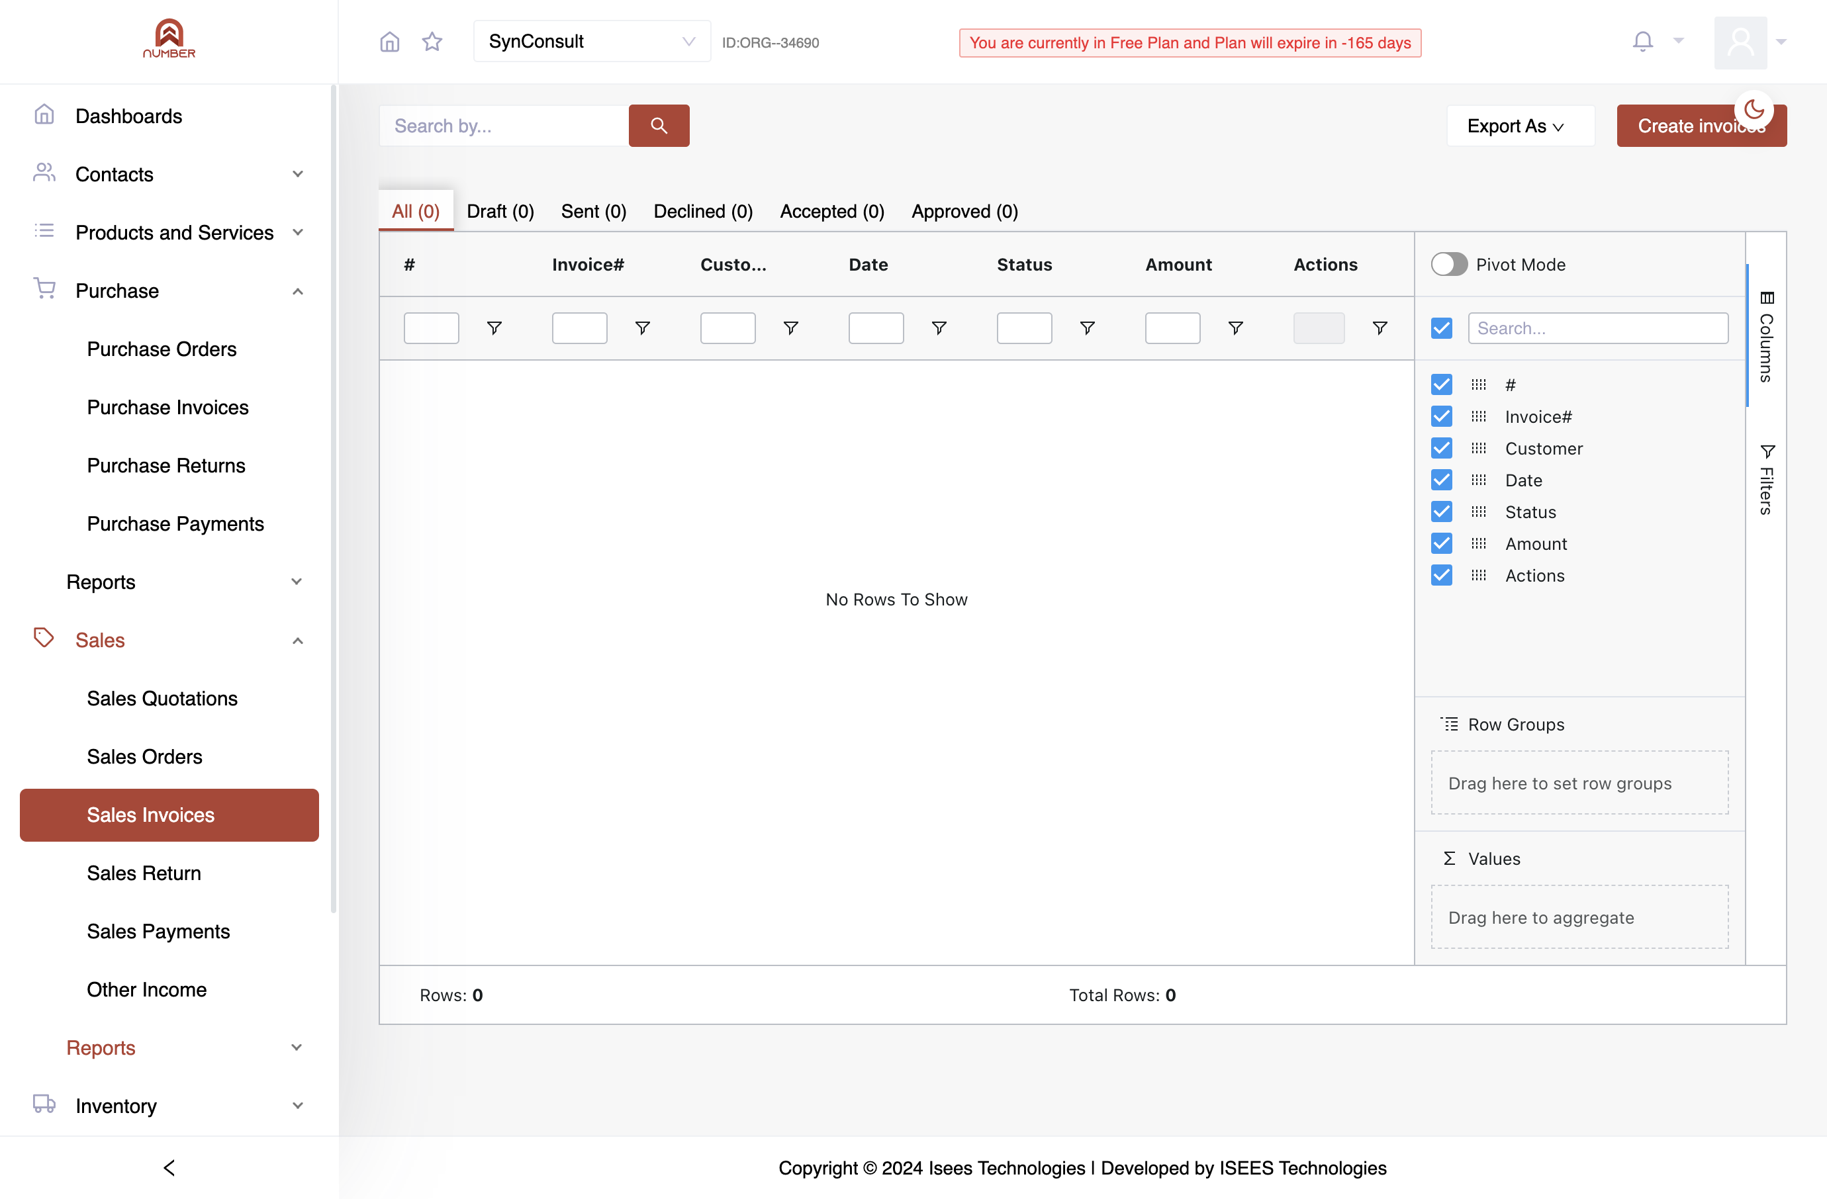Uncheck the Date column checkbox
Viewport: 1827px width, 1199px height.
click(1441, 480)
